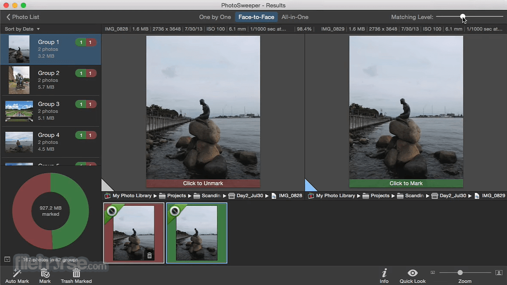The width and height of the screenshot is (507, 285).
Task: Click the Mark trash-check icon
Action: 45,273
